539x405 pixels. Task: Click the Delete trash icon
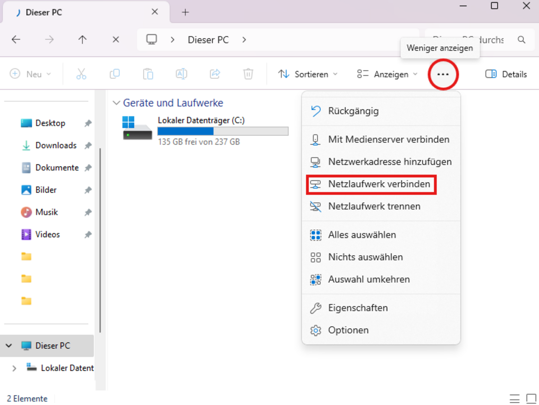(x=248, y=74)
